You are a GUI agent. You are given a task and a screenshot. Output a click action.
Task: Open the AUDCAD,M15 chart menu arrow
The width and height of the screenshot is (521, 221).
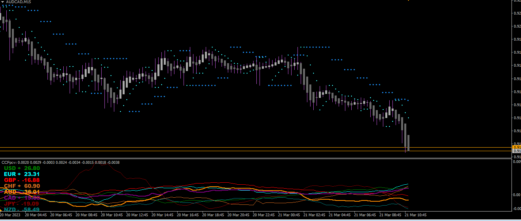click(2, 2)
